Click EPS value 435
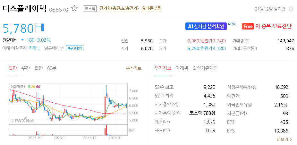 tap(284, 122)
